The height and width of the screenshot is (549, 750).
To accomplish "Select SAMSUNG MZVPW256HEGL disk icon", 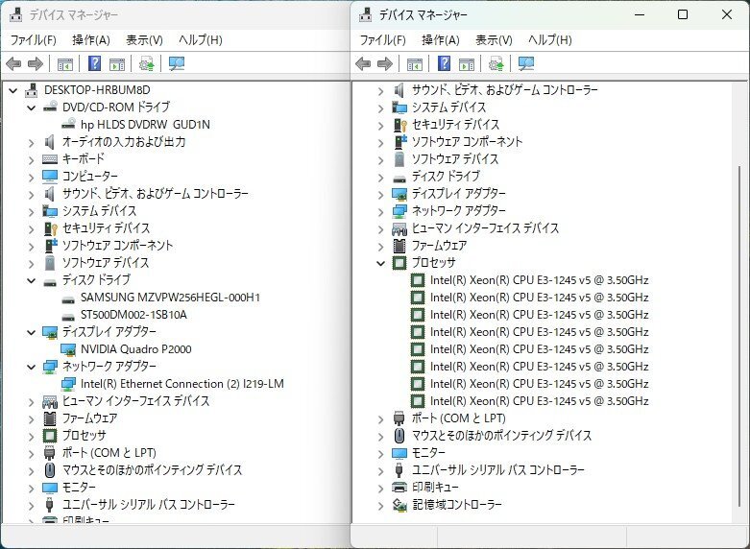I will click(68, 300).
